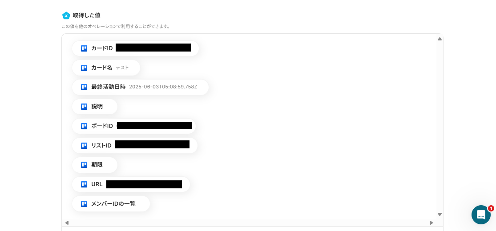Viewport: 496px width, 231px height.
Task: Click the Trello icon beside カードID
Action: 84,48
